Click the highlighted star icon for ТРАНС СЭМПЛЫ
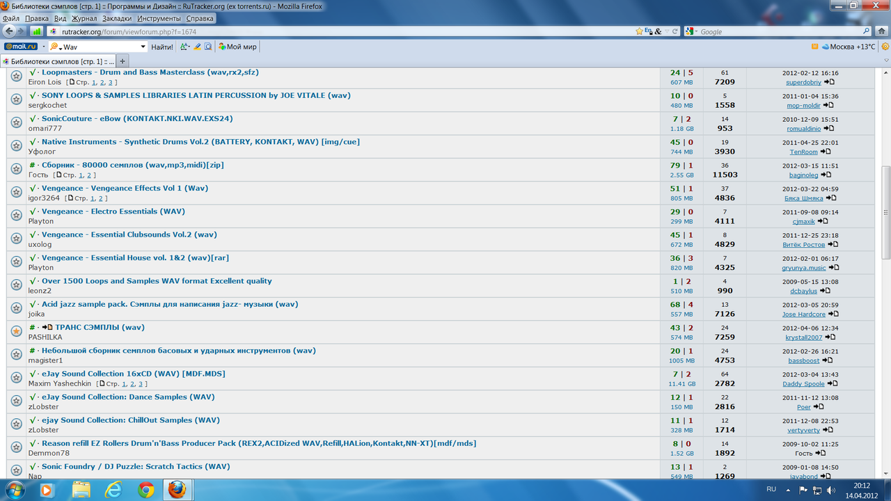Viewport: 891px width, 501px height. 16,331
